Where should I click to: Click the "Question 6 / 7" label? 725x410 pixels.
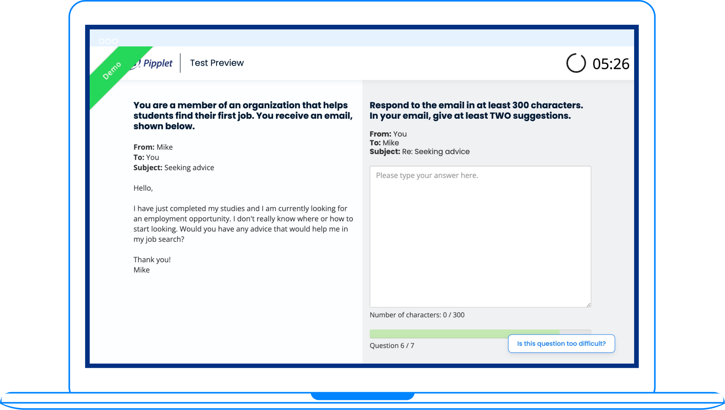[392, 345]
